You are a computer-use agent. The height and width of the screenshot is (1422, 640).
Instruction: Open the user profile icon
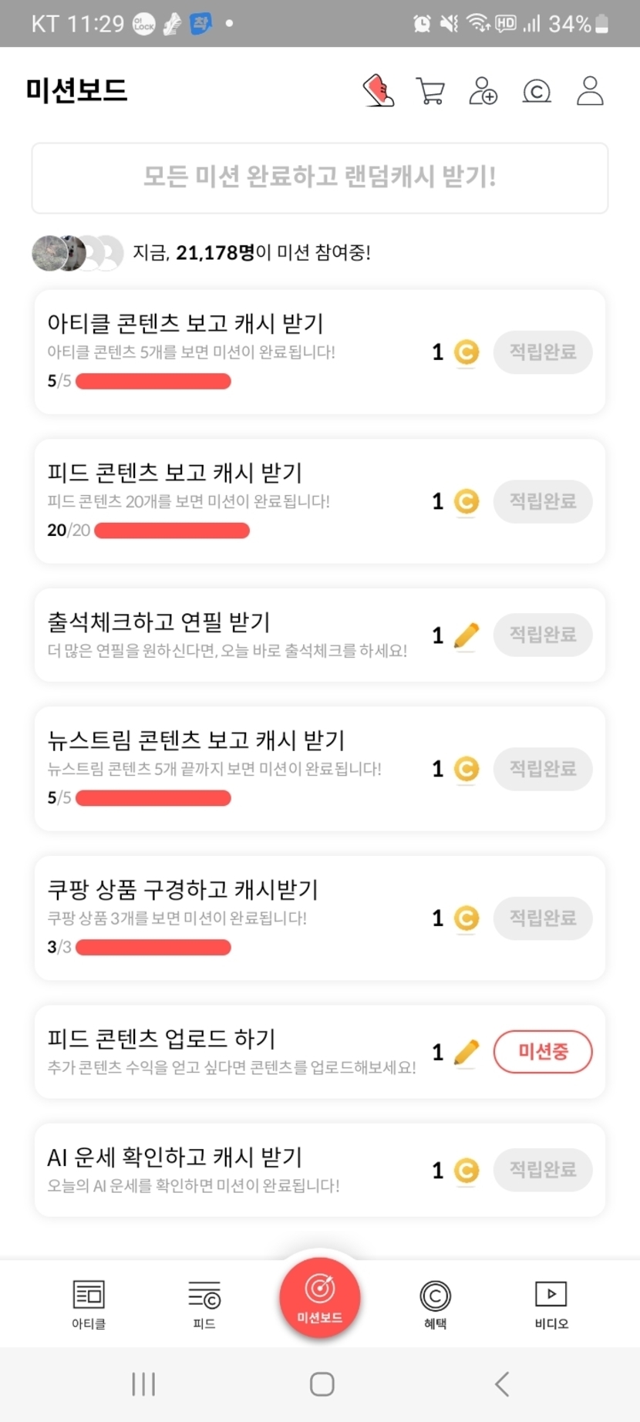coord(590,91)
